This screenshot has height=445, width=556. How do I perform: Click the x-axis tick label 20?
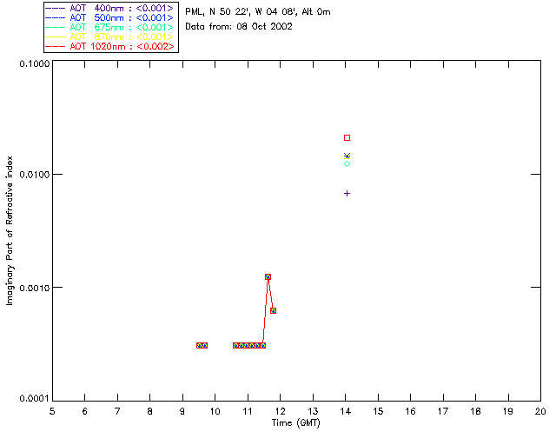540,411
